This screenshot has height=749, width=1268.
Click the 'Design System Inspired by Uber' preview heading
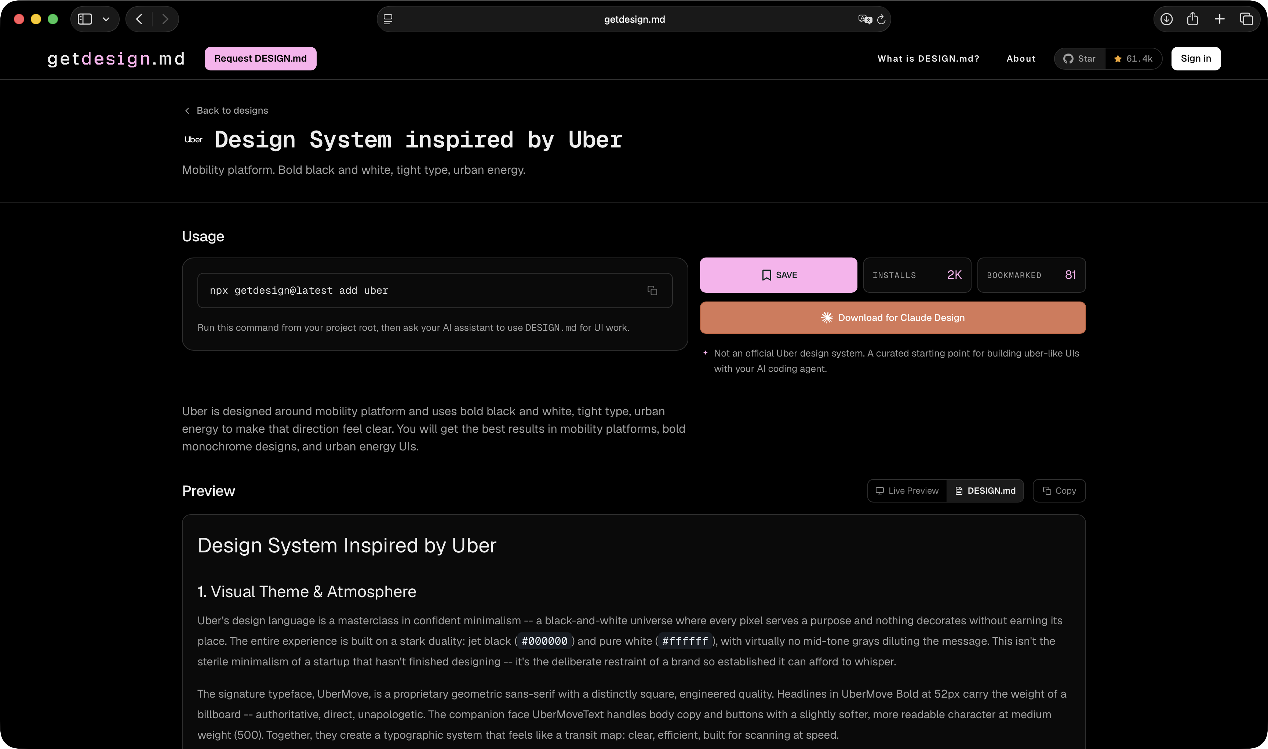tap(347, 545)
